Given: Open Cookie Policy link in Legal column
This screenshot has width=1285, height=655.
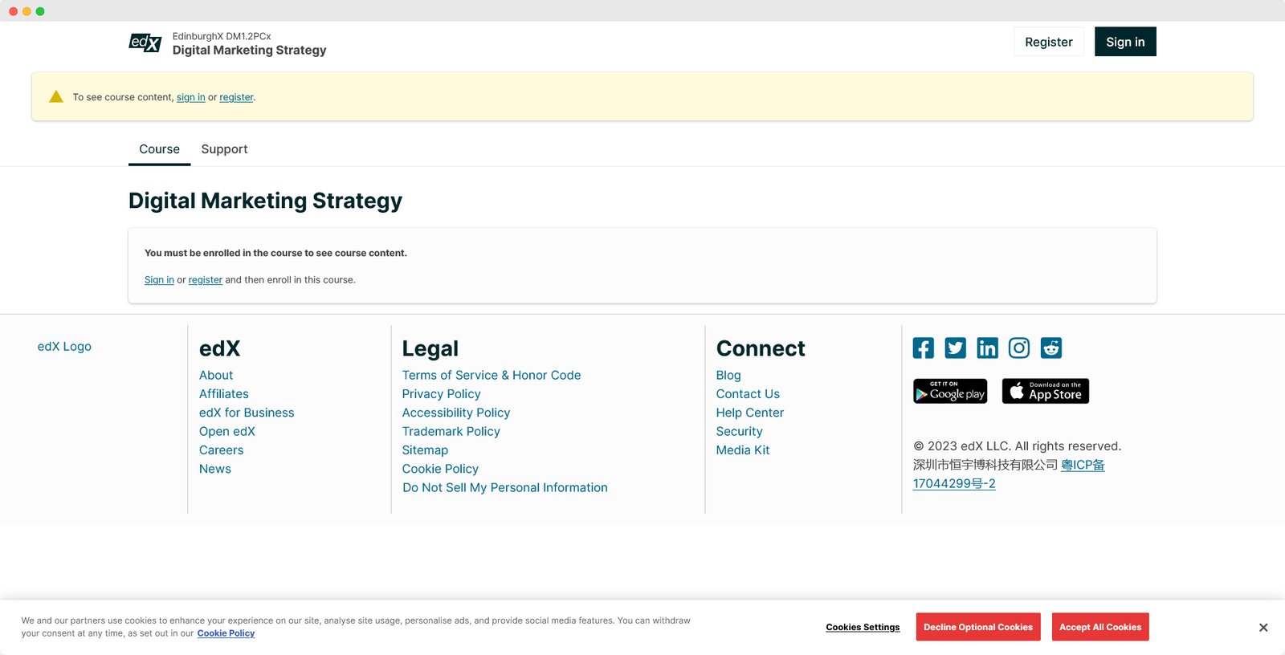Looking at the screenshot, I should (x=440, y=469).
